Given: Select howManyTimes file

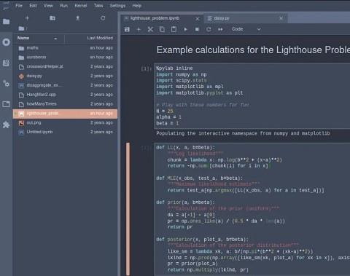Looking at the screenshot, I should coord(65,104).
